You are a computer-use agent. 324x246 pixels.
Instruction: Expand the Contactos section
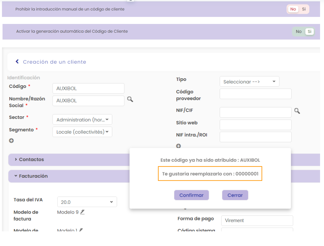click(30, 159)
